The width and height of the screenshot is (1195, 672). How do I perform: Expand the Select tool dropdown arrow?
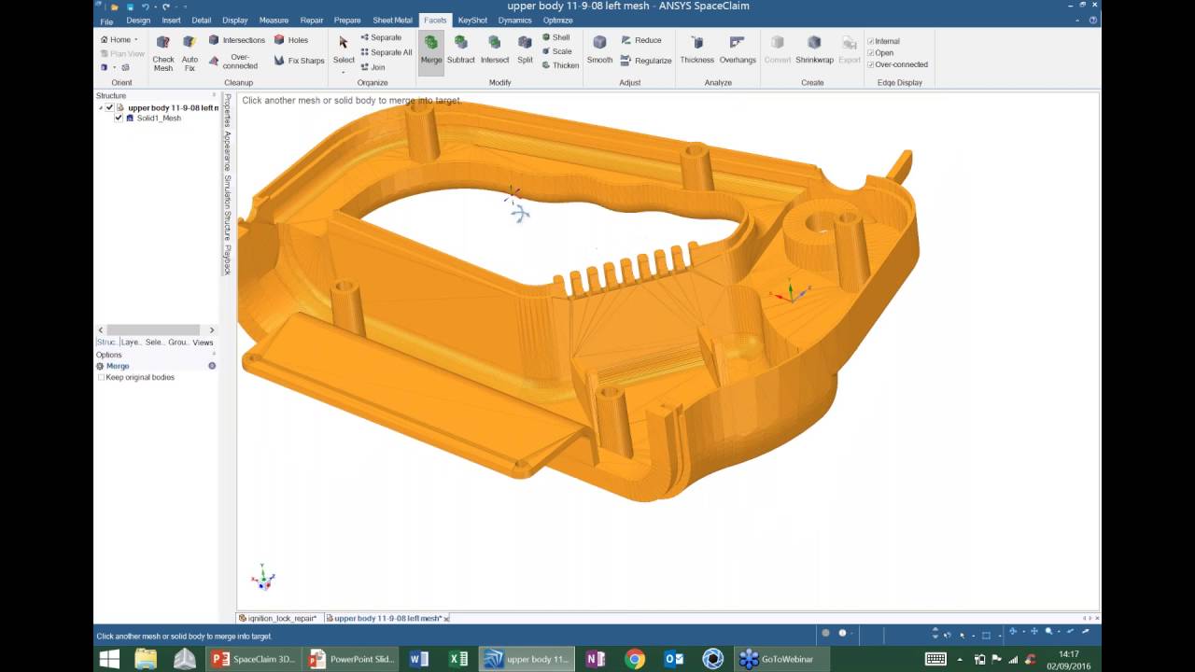pyautogui.click(x=344, y=71)
